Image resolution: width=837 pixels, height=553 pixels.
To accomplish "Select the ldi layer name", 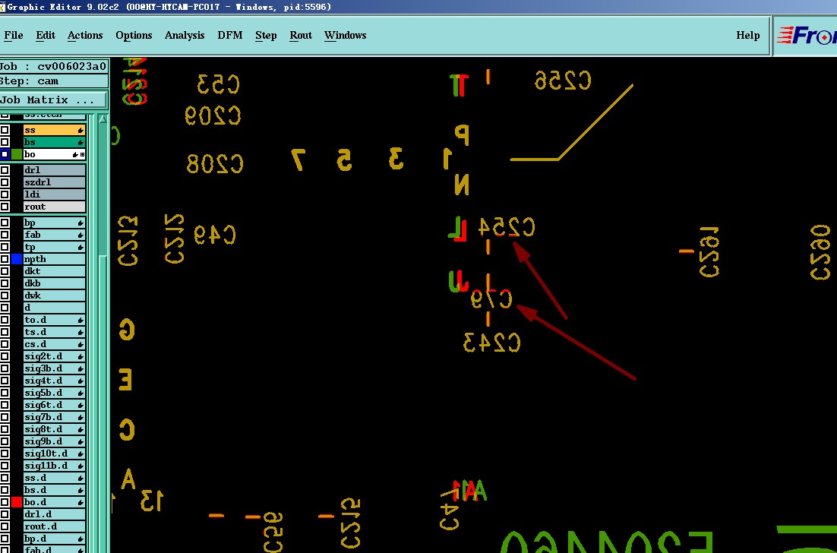I will coord(55,194).
